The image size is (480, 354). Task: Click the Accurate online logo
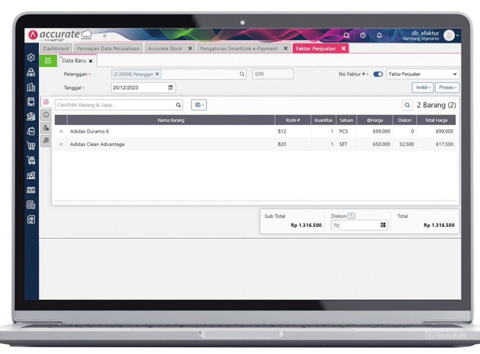coord(60,35)
